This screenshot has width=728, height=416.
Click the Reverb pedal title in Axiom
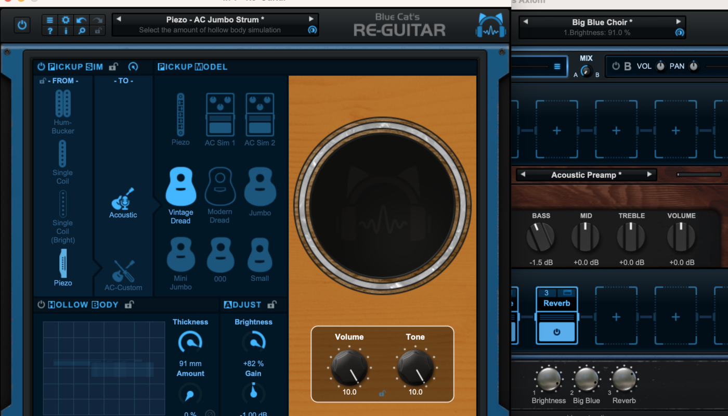click(557, 303)
